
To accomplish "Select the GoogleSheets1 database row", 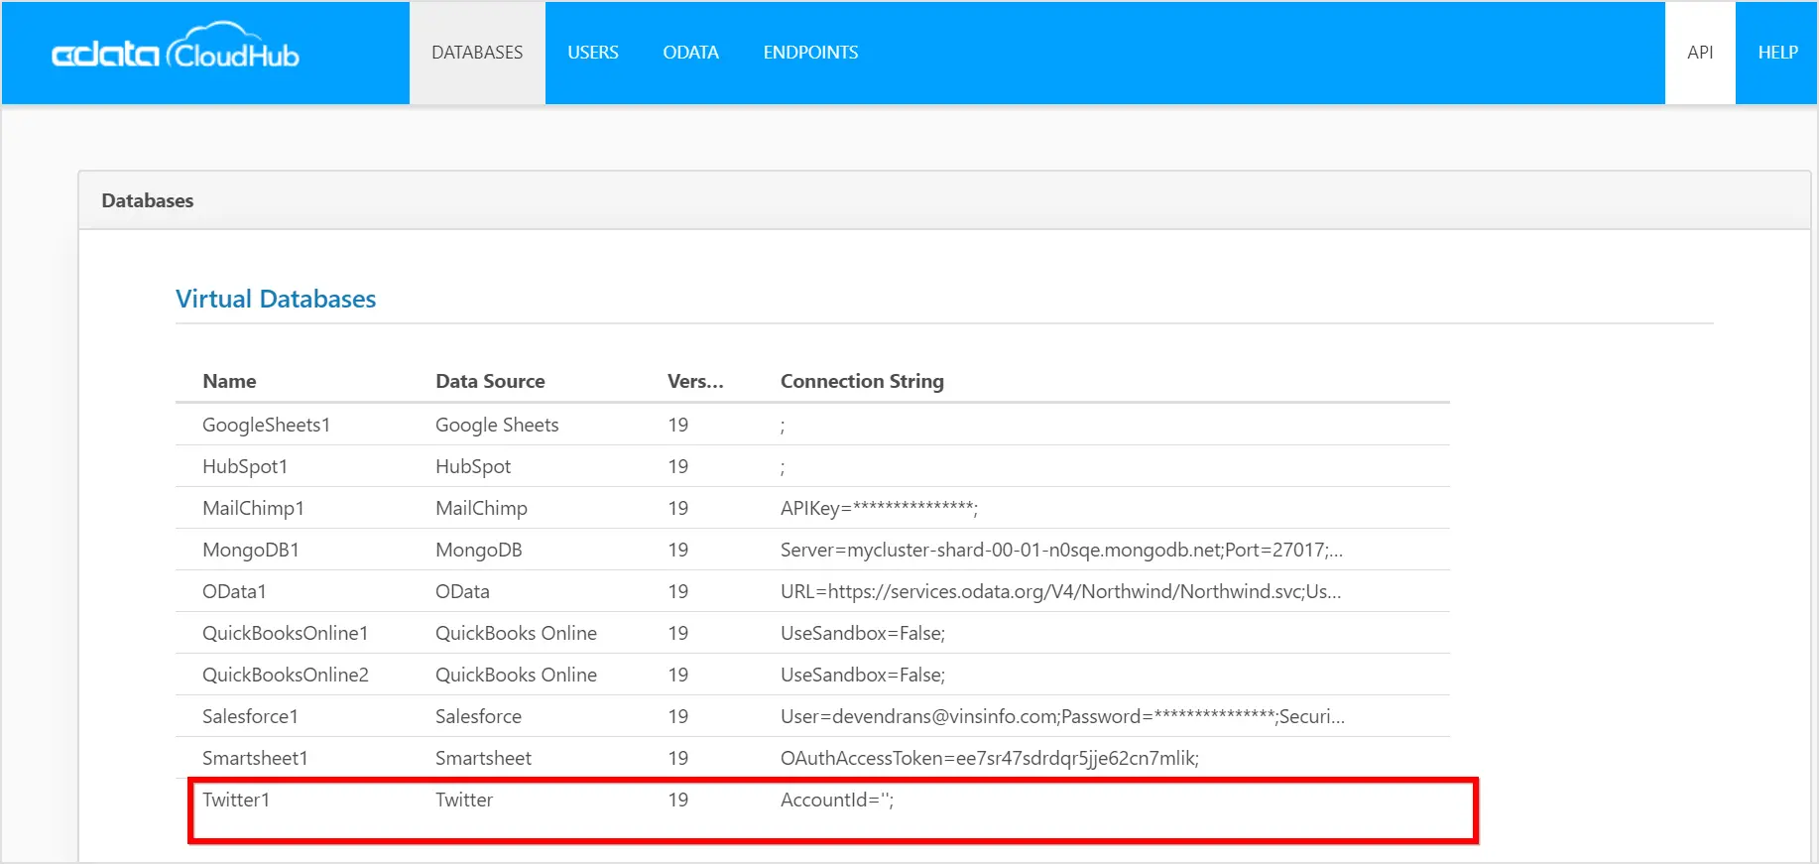I will (x=266, y=425).
